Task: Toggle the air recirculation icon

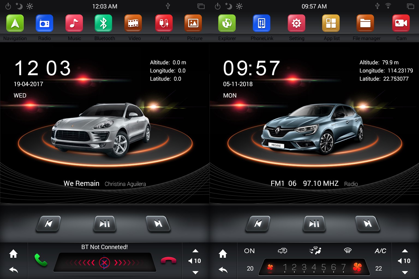Action: pos(282,251)
